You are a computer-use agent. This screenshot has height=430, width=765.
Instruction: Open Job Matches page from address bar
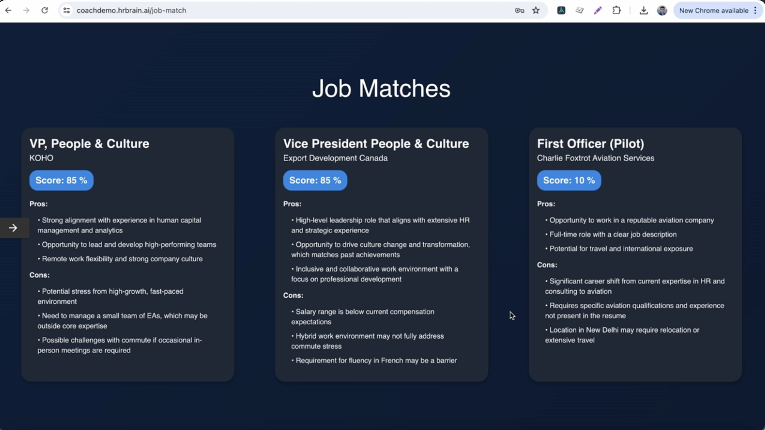pos(131,10)
